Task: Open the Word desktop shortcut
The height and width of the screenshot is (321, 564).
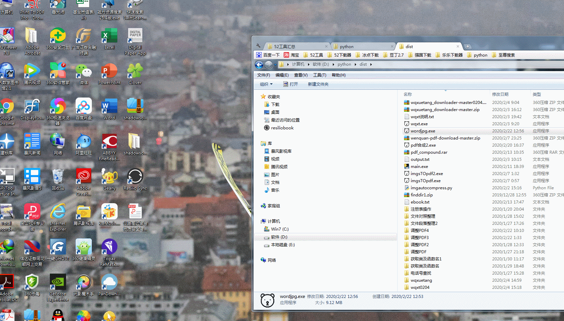Action: pos(109,109)
